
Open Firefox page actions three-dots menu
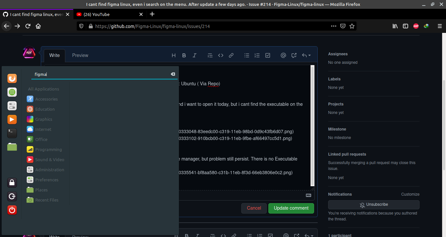[x=334, y=26]
